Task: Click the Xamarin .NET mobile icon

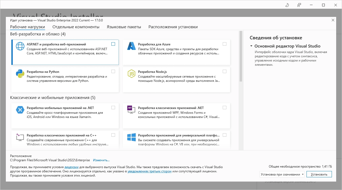Action: click(x=20, y=110)
